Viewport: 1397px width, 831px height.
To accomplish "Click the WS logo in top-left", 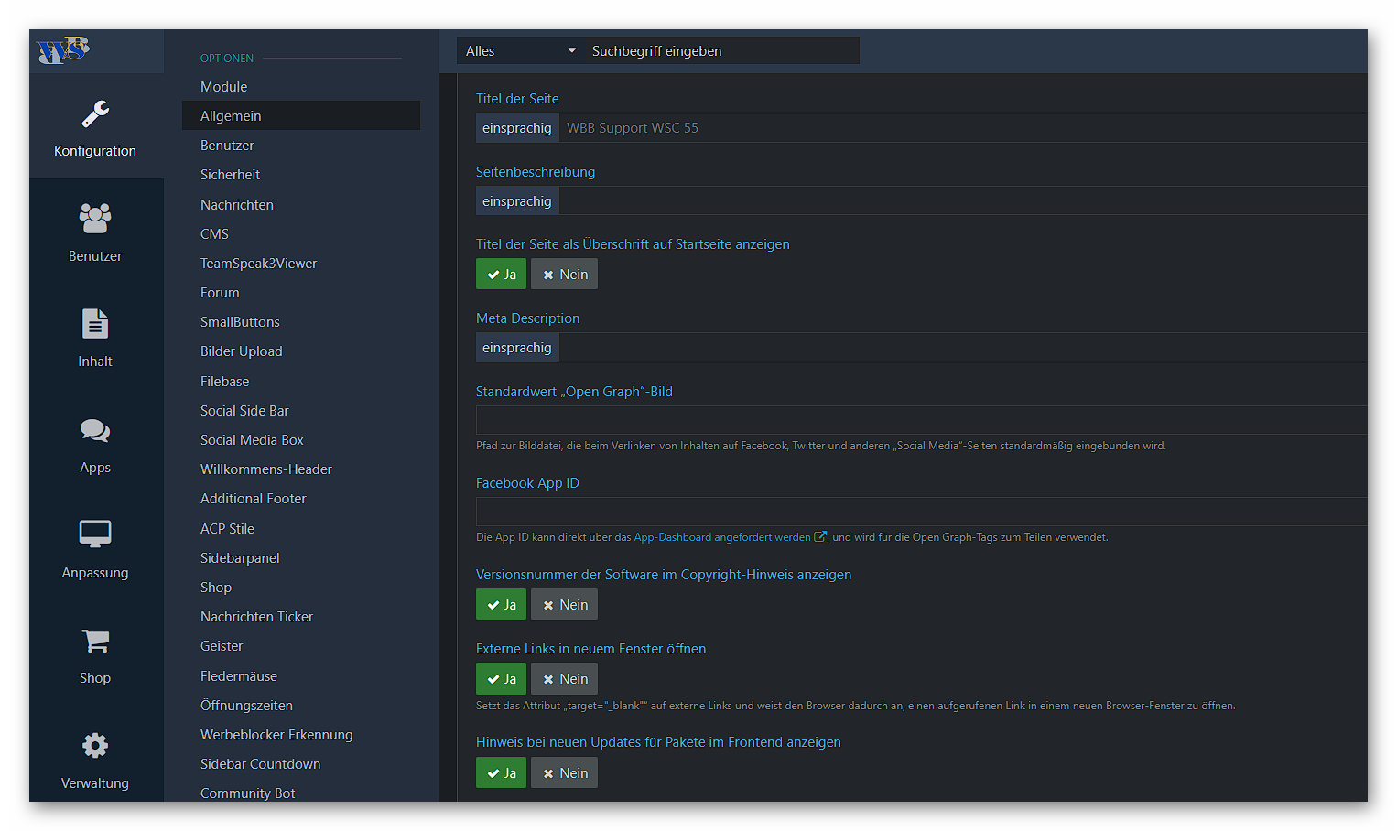I will (63, 49).
